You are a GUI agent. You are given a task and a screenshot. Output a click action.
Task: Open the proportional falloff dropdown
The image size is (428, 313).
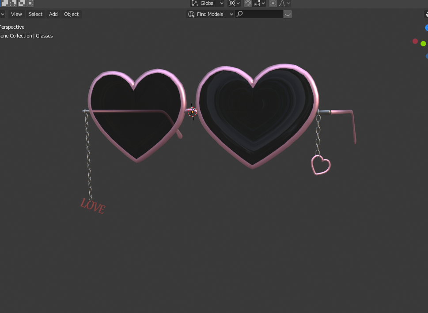[288, 4]
